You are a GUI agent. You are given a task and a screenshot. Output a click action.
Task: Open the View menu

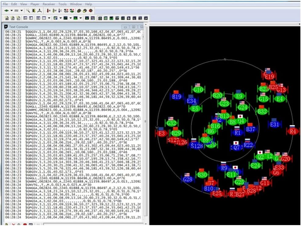coord(23,4)
